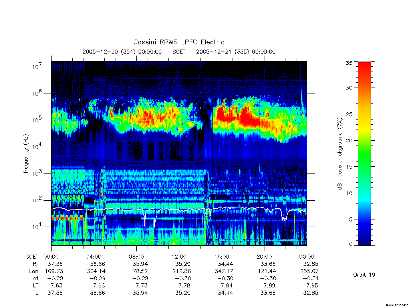409x307 pixels.
Task: Click the "frequency (Hz)" axis label
Action: pos(26,154)
